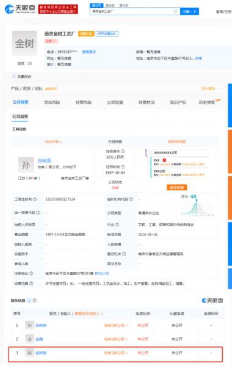
Task: Open shareholder link in row 2
Action: click(39, 339)
